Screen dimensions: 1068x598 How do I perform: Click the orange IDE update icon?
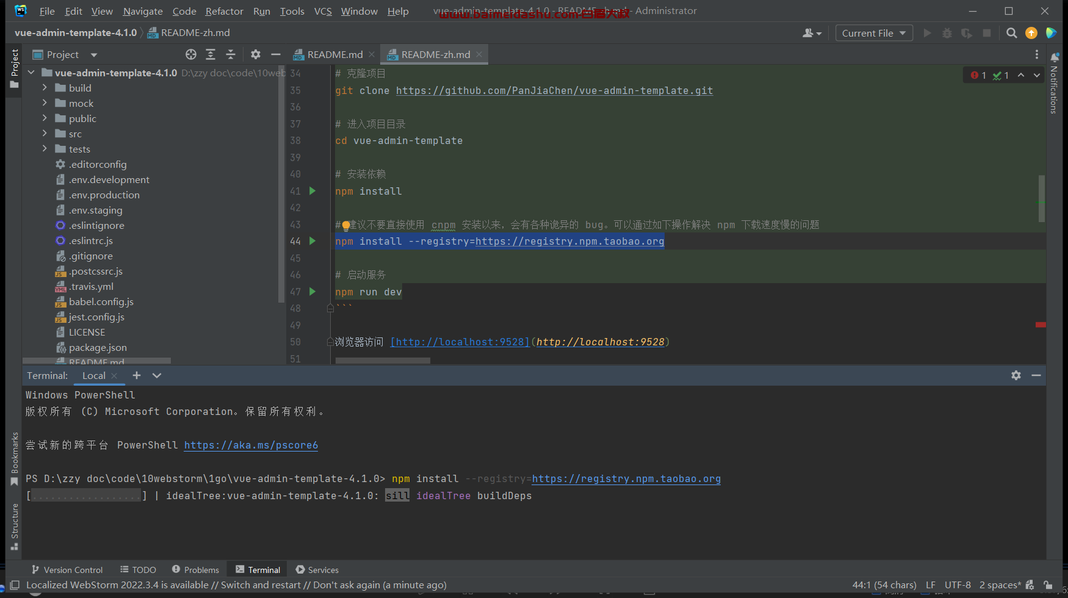pos(1031,33)
